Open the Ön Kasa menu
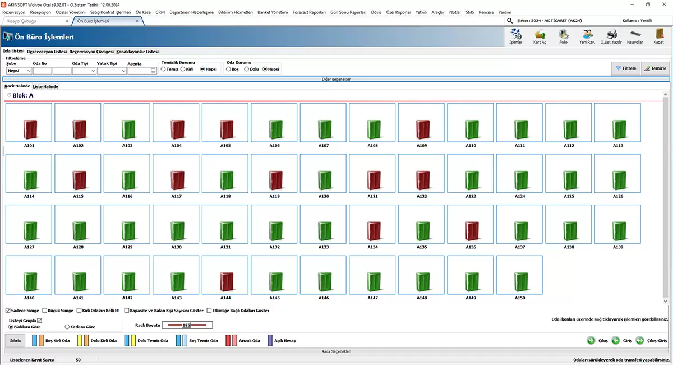Viewport: 673px width, 366px height. [143, 12]
